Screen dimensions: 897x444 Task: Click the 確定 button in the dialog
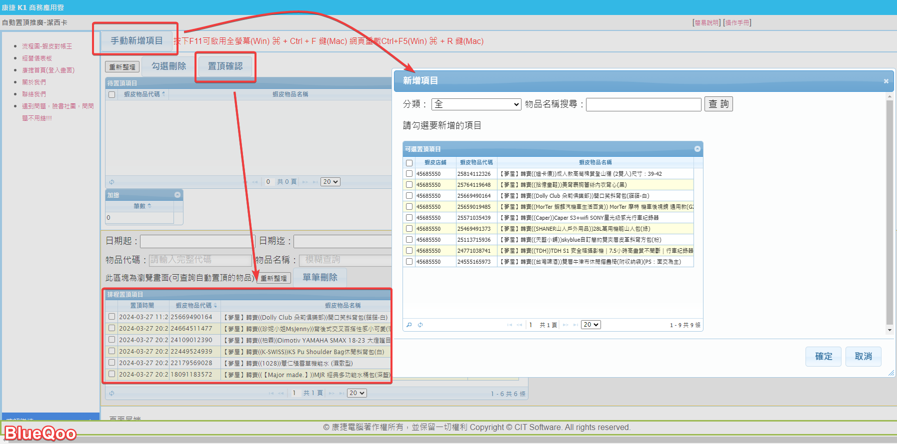pyautogui.click(x=823, y=357)
